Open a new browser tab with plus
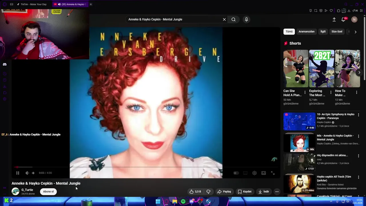Image resolution: width=366 pixels, height=206 pixels. (x=91, y=4)
